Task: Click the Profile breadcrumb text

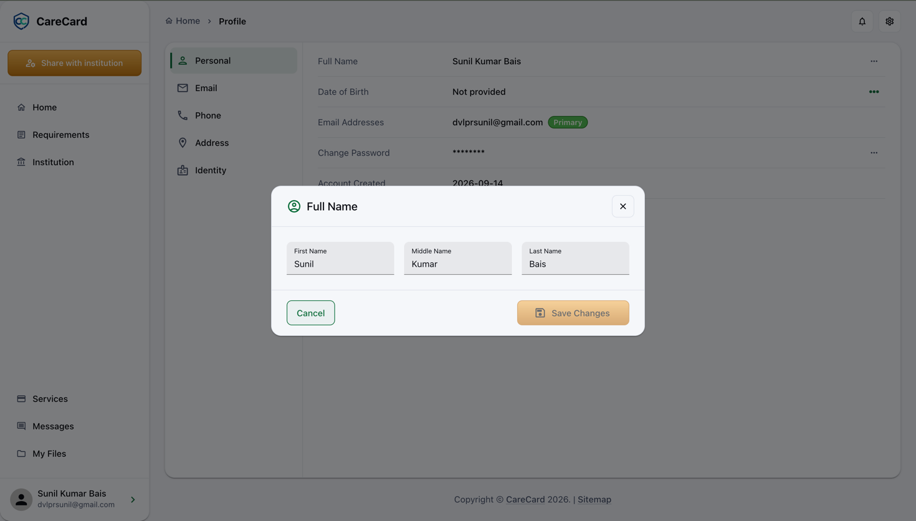Action: (232, 21)
